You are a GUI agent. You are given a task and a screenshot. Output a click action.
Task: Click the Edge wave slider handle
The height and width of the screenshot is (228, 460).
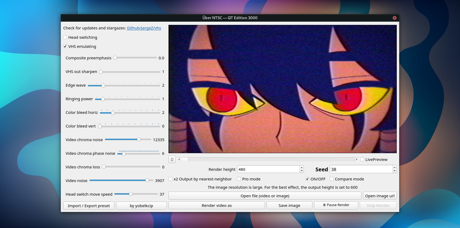coord(103,86)
